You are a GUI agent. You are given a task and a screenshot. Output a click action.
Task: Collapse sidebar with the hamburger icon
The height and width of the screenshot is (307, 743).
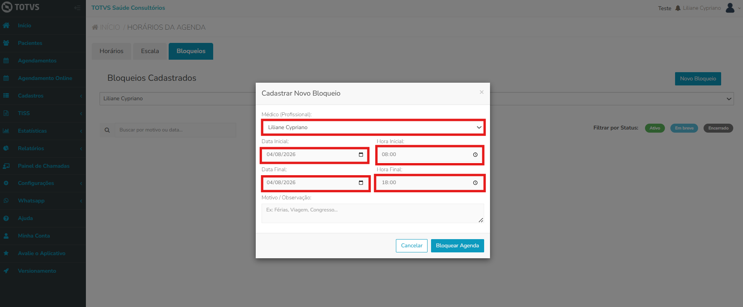coord(77,8)
